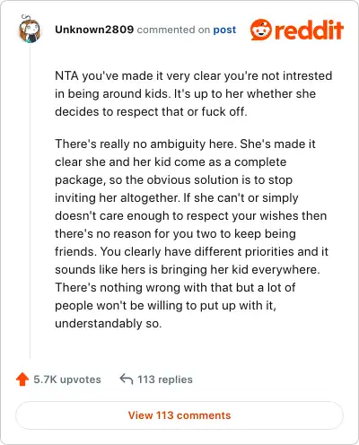Open the Reddit Snoo mascot logo
Image resolution: width=359 pixels, height=445 pixels.
coord(261,30)
